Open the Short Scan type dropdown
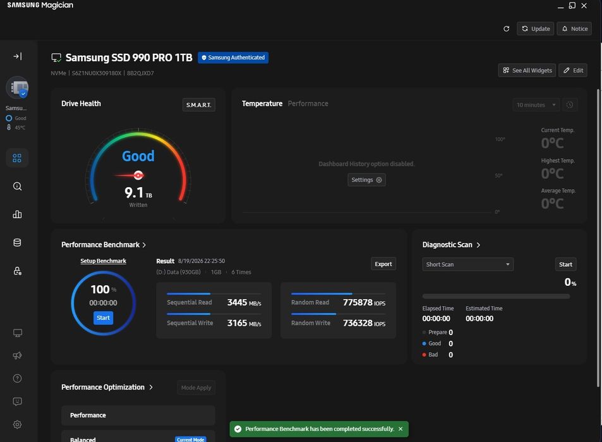 [x=467, y=264]
